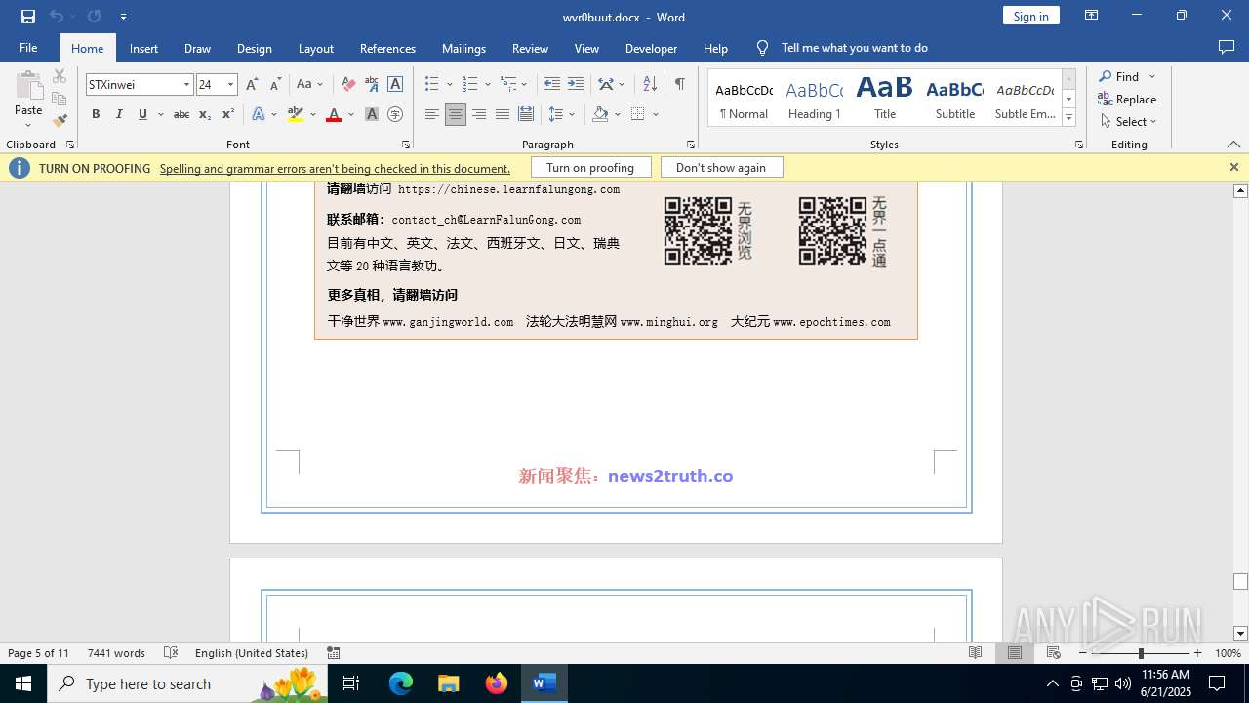
Task: Click the Cut scissors icon
Action: tap(60, 76)
